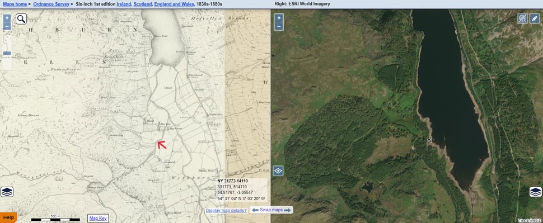Screen dimensions: 543x223
Task: Click the Swap maps button
Action: [271, 210]
